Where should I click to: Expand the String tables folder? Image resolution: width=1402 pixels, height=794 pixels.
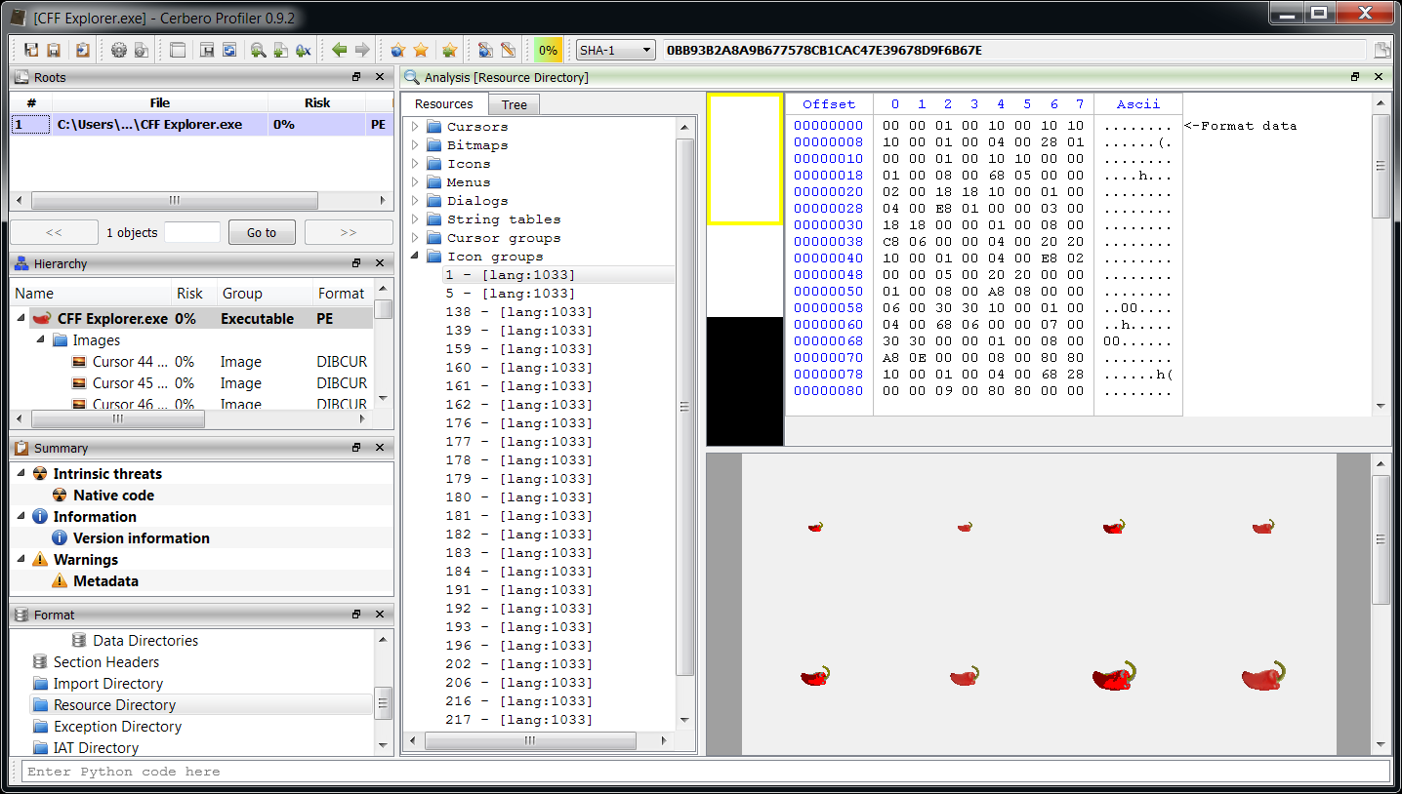coord(414,219)
